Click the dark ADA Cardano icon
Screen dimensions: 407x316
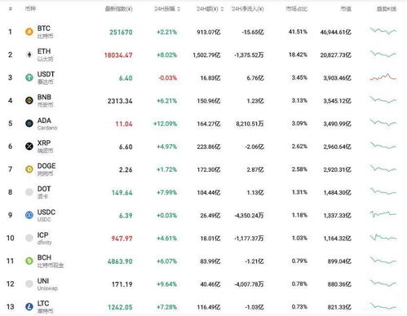(29, 124)
